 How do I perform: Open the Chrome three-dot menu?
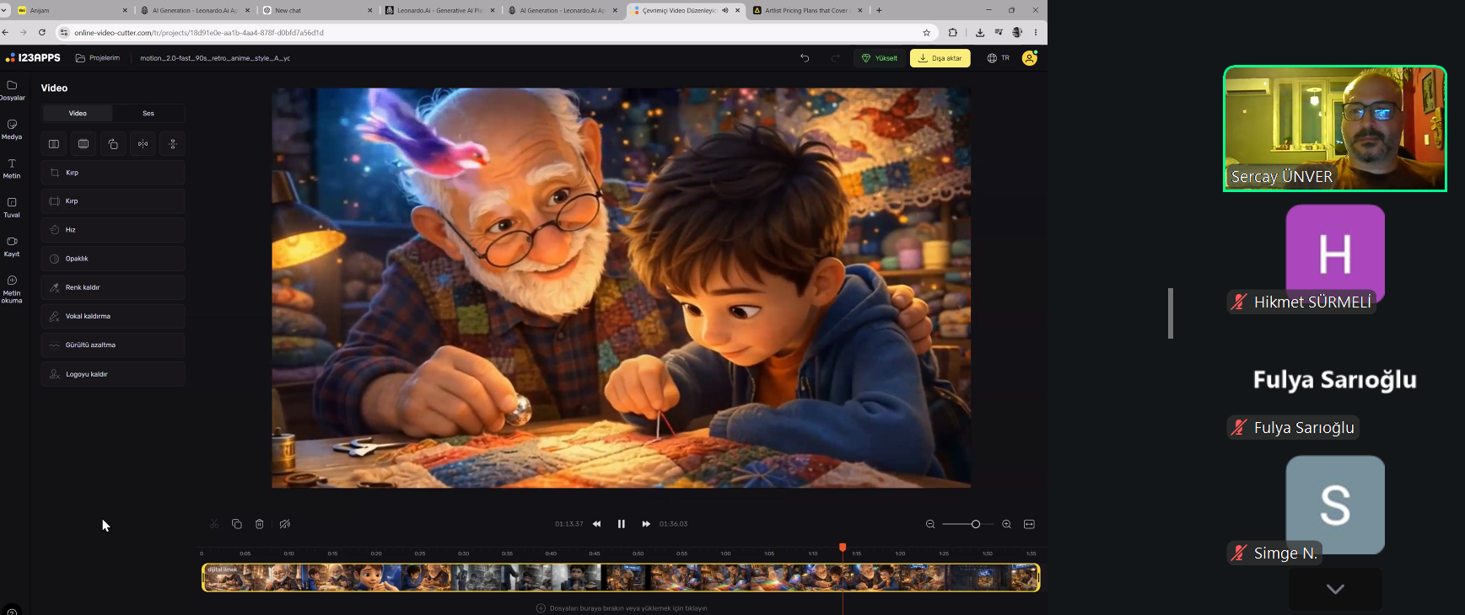click(1036, 33)
